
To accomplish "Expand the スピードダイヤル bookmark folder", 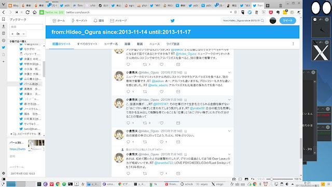I will 11,134.
